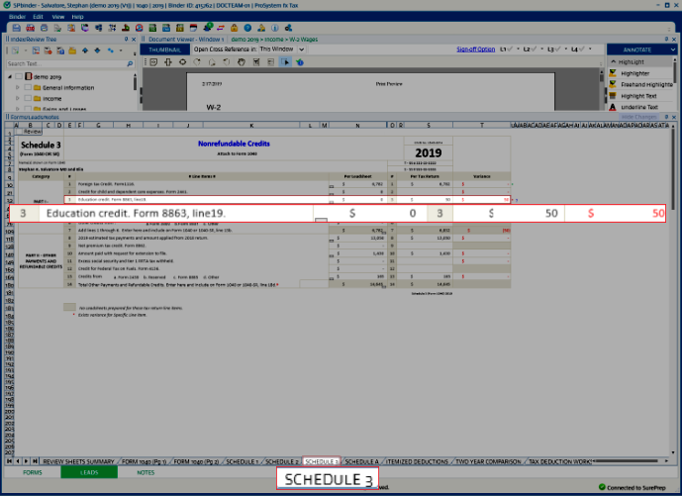
Task: Switch to the SCHEDULE A sheet tab
Action: point(361,461)
